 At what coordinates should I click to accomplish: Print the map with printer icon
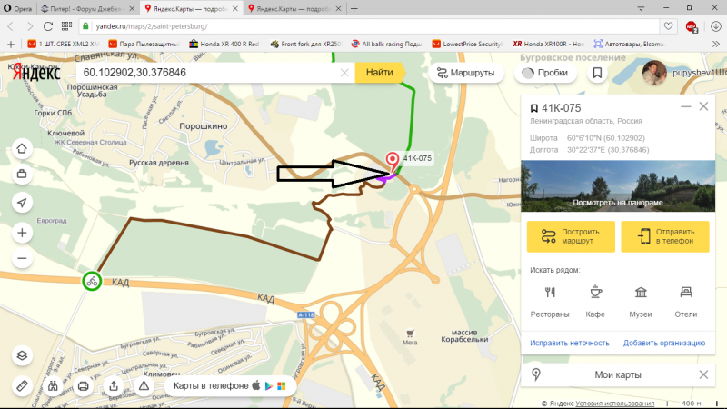tap(83, 385)
